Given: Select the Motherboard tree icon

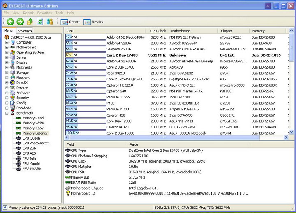Looking at the screenshot, I should click(x=13, y=47).
